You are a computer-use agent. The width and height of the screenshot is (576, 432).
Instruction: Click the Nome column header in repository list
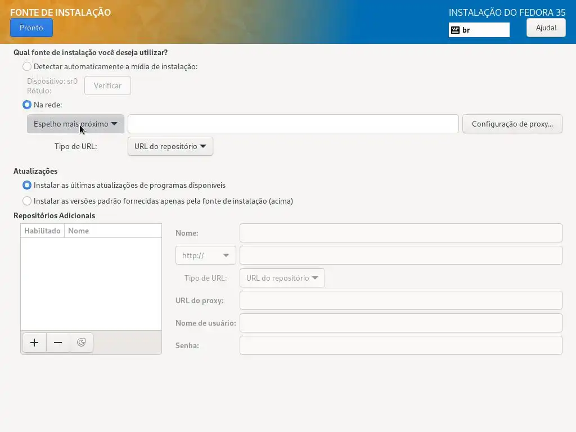pos(112,231)
